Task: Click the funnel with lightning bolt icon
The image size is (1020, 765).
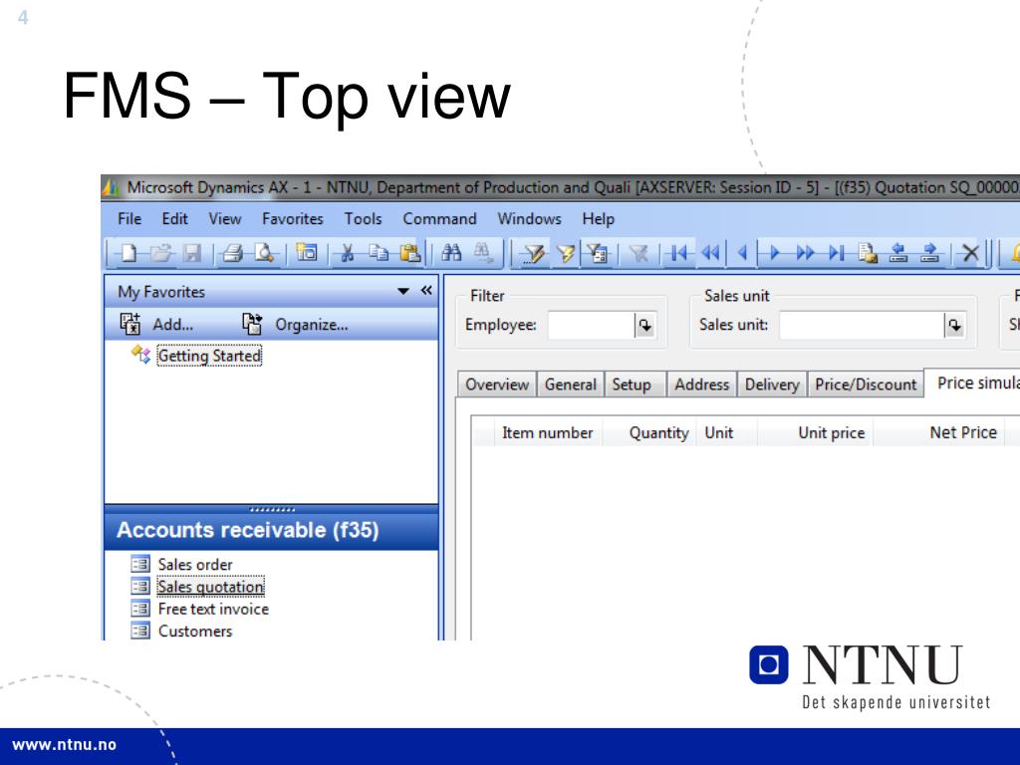Action: (566, 252)
